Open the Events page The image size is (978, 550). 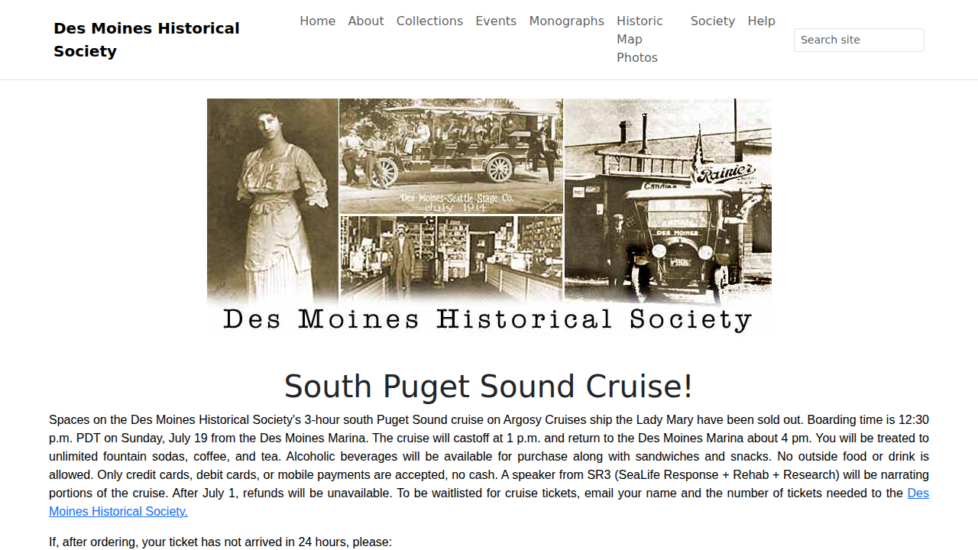496,21
